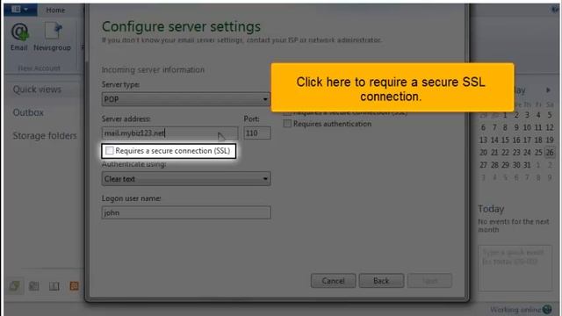
Task: Select date 18 in the calendar
Action: [x=538, y=140]
